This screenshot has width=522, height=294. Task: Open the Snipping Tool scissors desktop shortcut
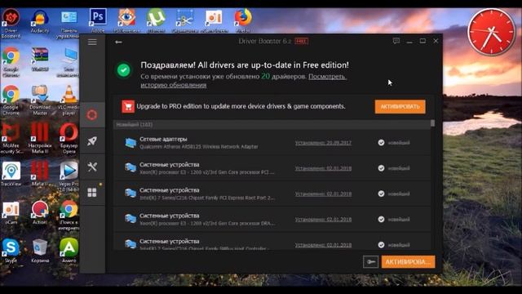[x=185, y=20]
